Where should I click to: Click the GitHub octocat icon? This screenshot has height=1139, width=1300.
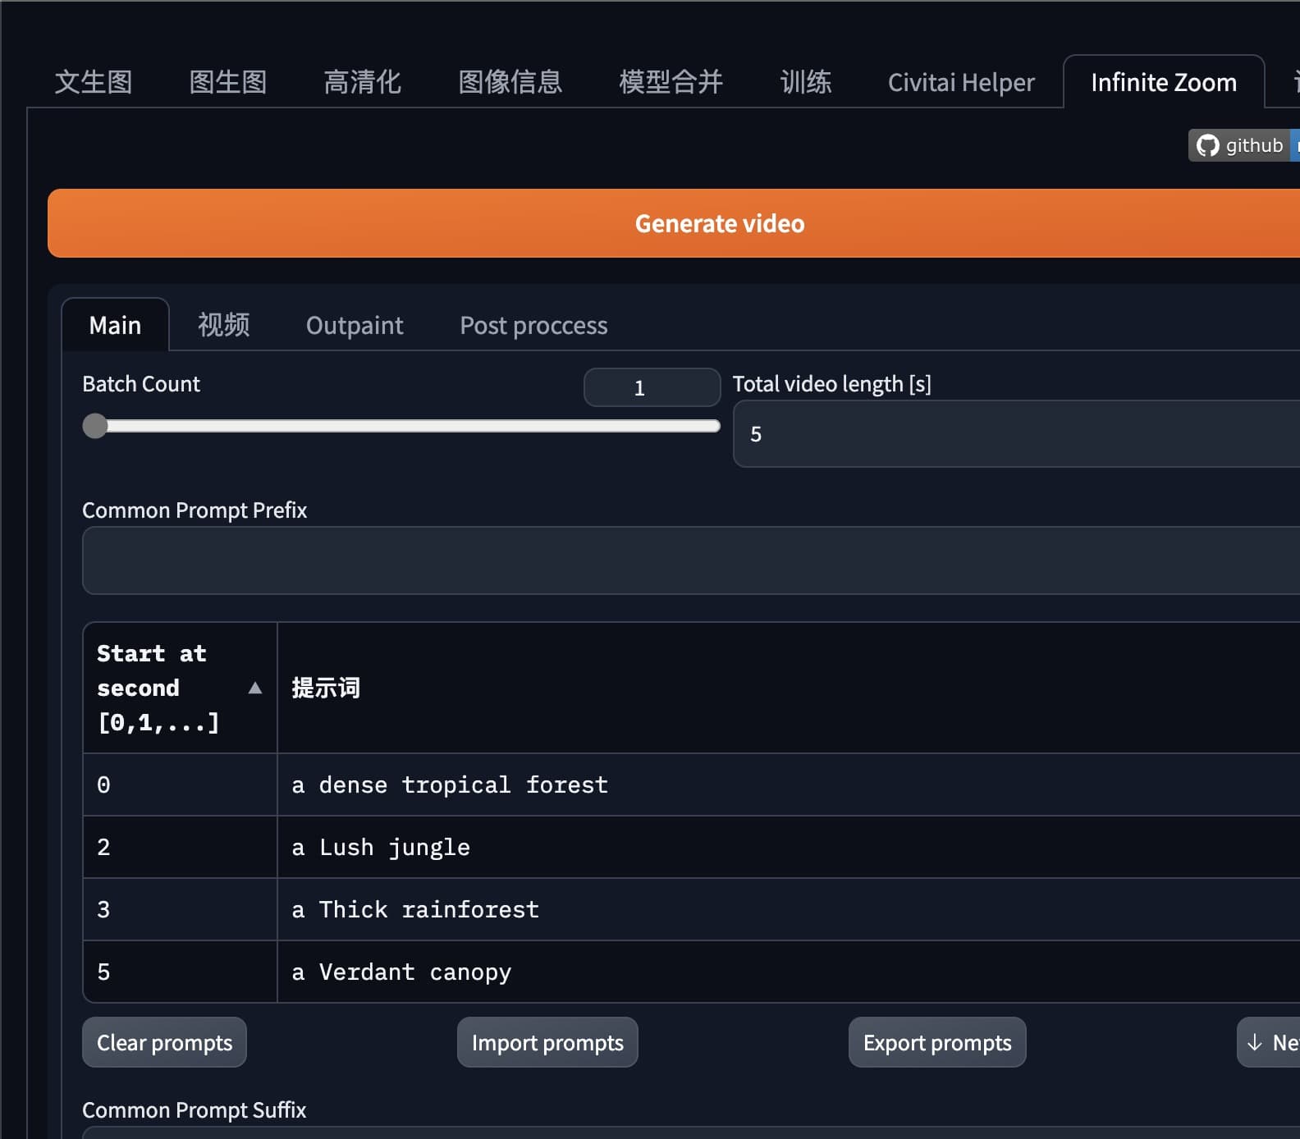click(1207, 145)
